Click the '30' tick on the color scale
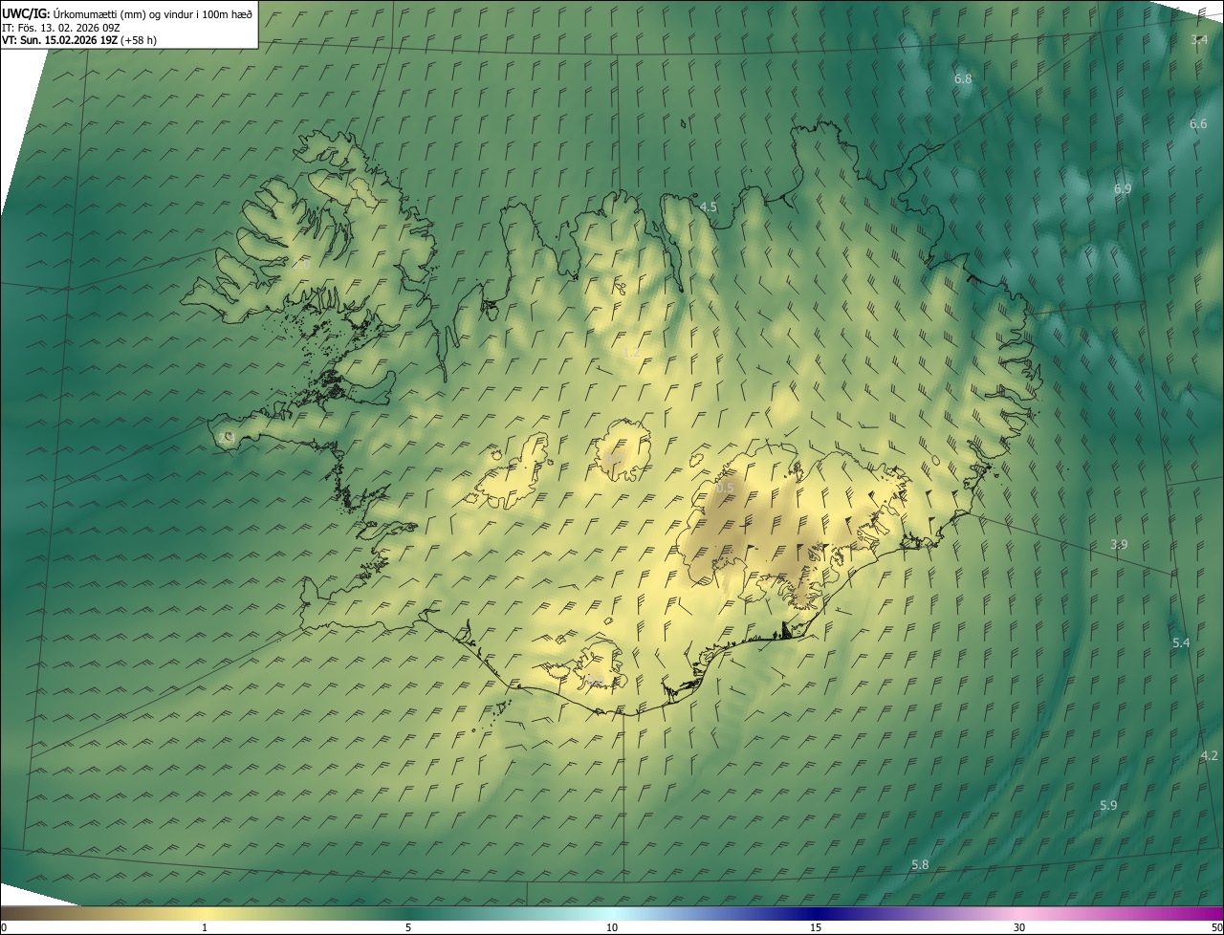The height and width of the screenshot is (935, 1224). (1019, 927)
